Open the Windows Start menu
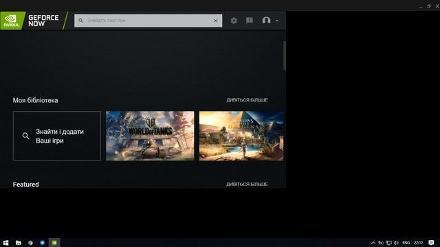440x247 pixels. click(x=5, y=243)
